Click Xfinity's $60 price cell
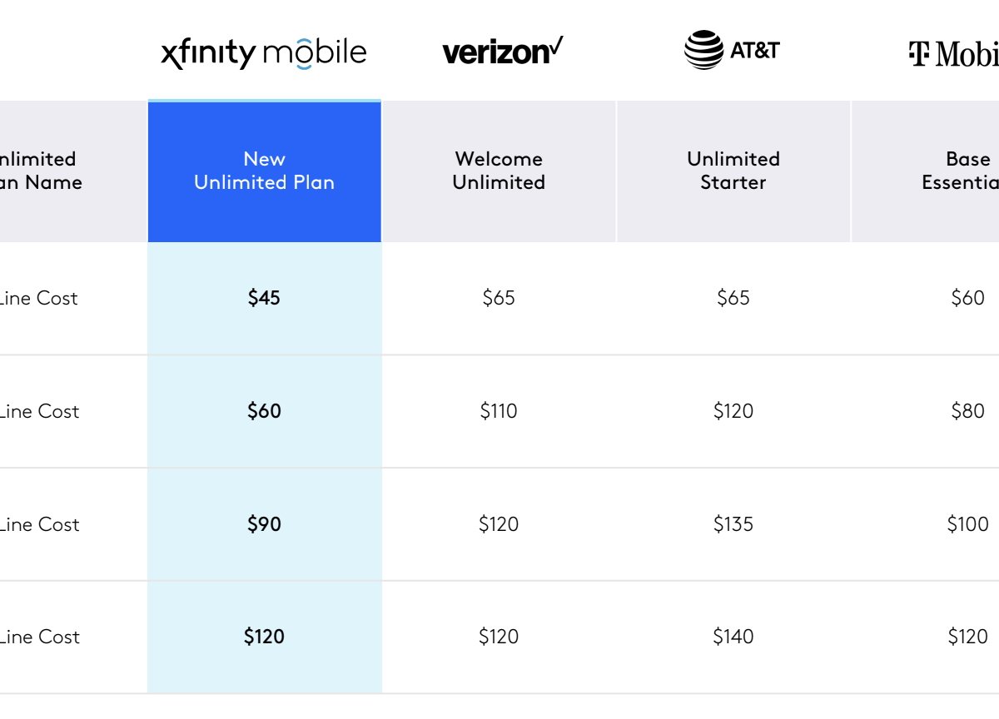This screenshot has width=999, height=719. tap(264, 411)
